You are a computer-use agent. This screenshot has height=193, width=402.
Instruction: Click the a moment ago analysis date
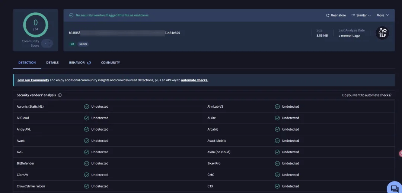click(x=349, y=36)
